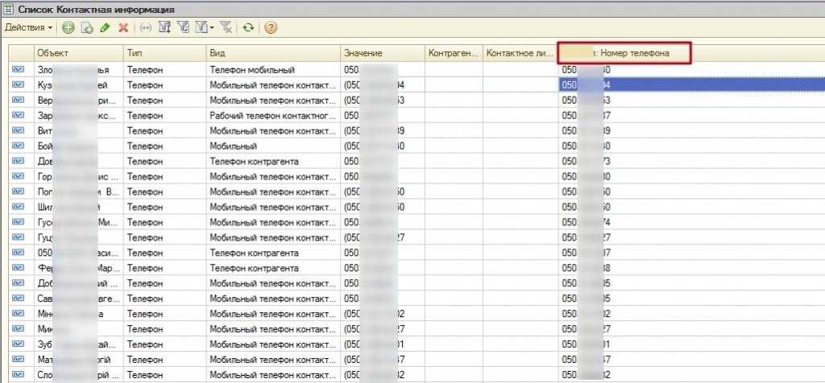
Task: Open Help via the question mark icon
Action: [271, 27]
